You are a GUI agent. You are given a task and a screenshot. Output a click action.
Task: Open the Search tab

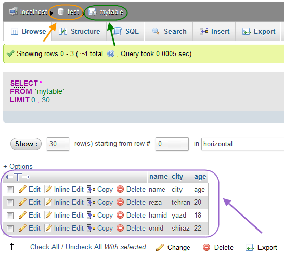coord(169,31)
